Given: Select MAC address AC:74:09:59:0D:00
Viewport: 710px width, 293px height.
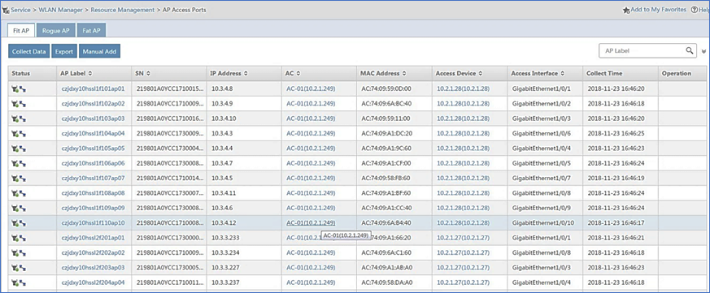Looking at the screenshot, I should (x=386, y=89).
